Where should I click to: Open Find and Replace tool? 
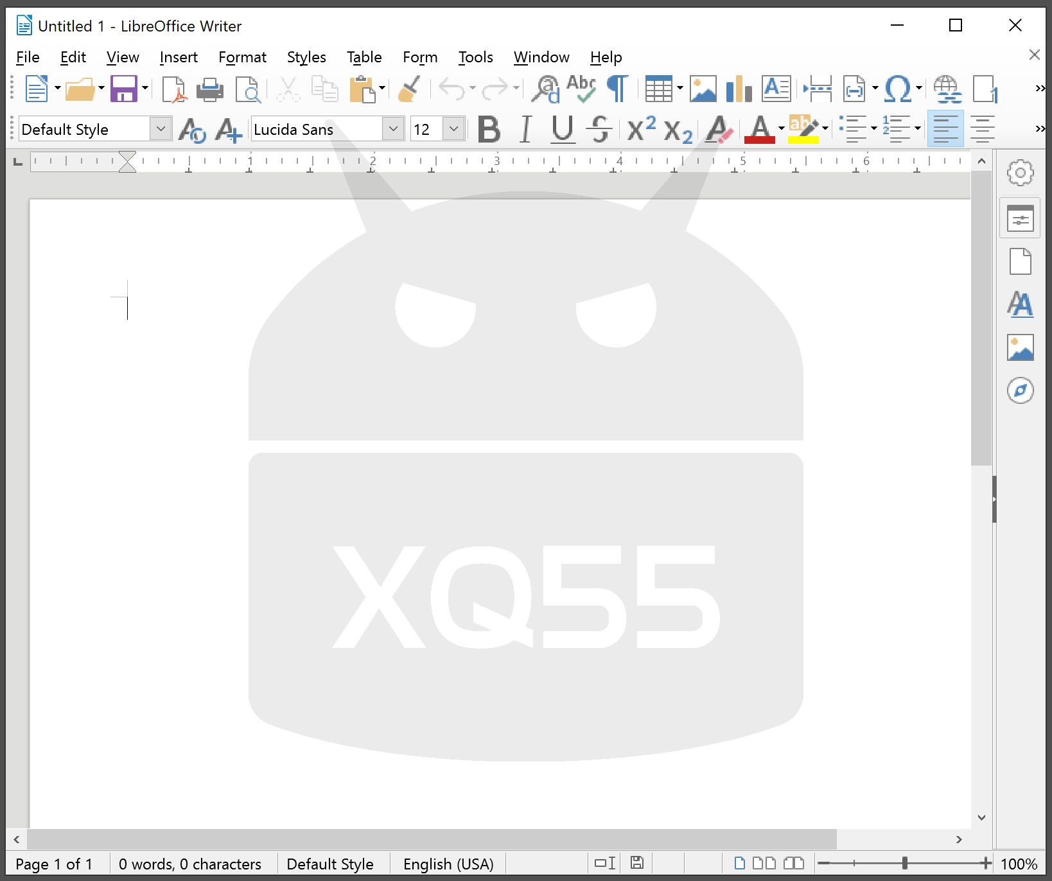[x=545, y=89]
